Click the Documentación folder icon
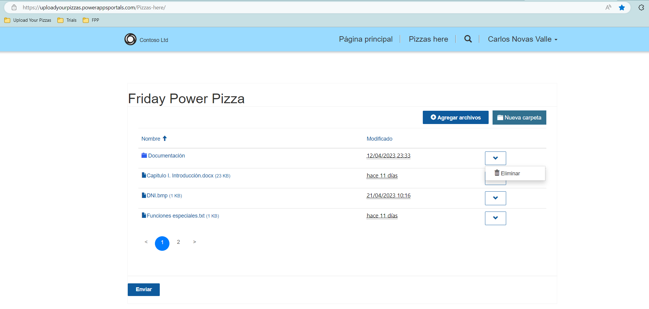The image size is (649, 309). [x=144, y=155]
